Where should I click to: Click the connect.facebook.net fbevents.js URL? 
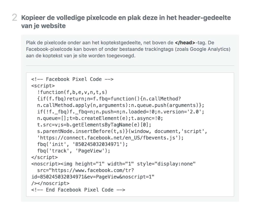click(x=110, y=138)
